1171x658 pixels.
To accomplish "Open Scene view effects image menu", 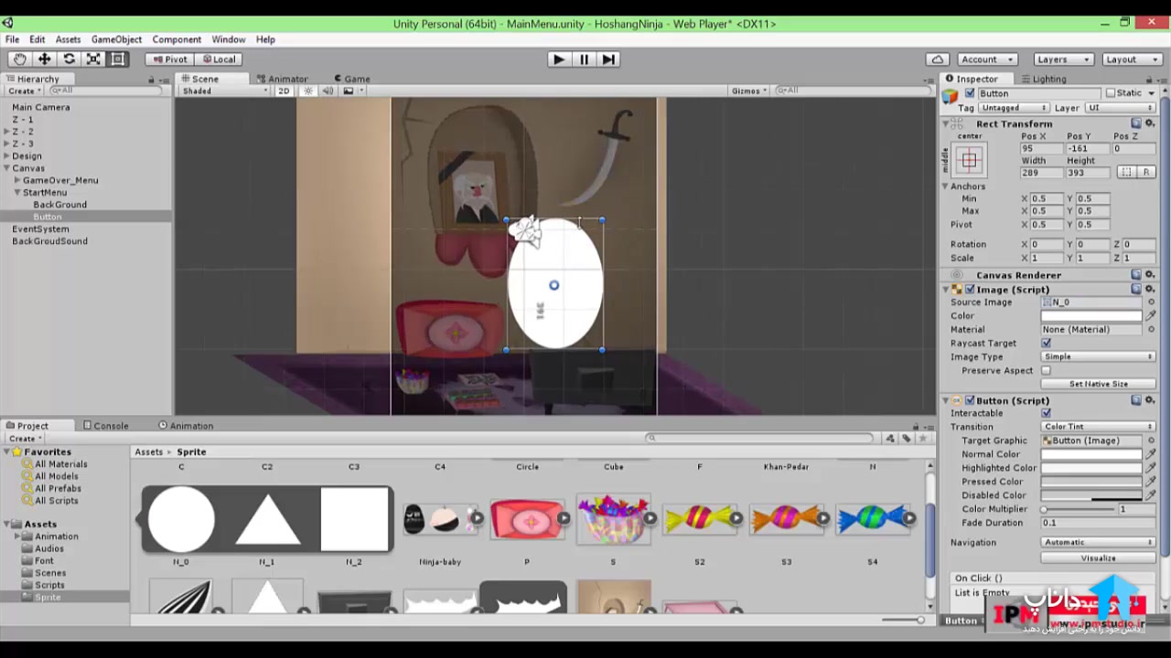I will [x=351, y=90].
